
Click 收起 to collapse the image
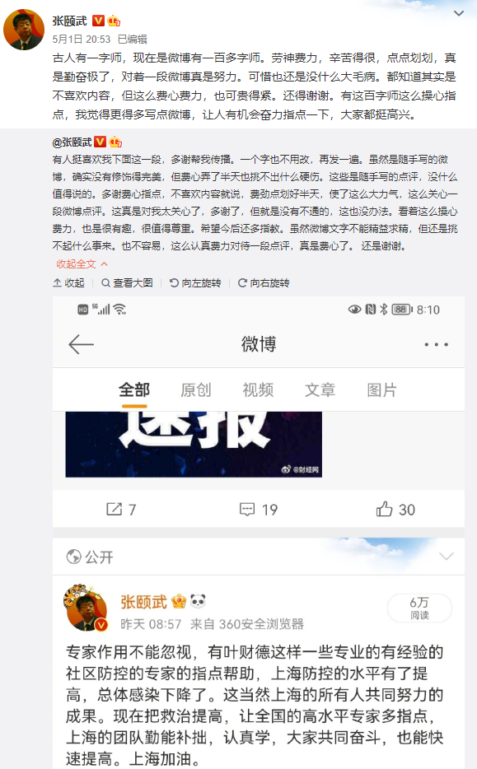(x=68, y=283)
